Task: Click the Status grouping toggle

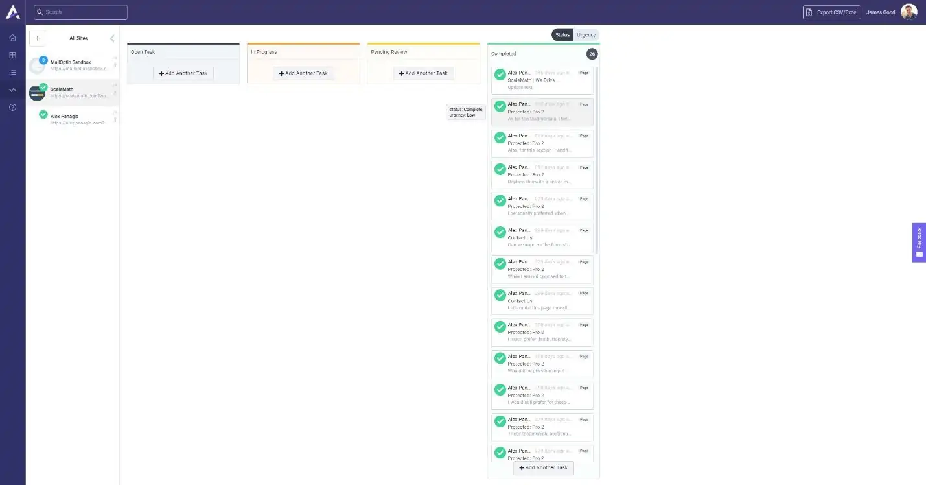Action: 562,34
